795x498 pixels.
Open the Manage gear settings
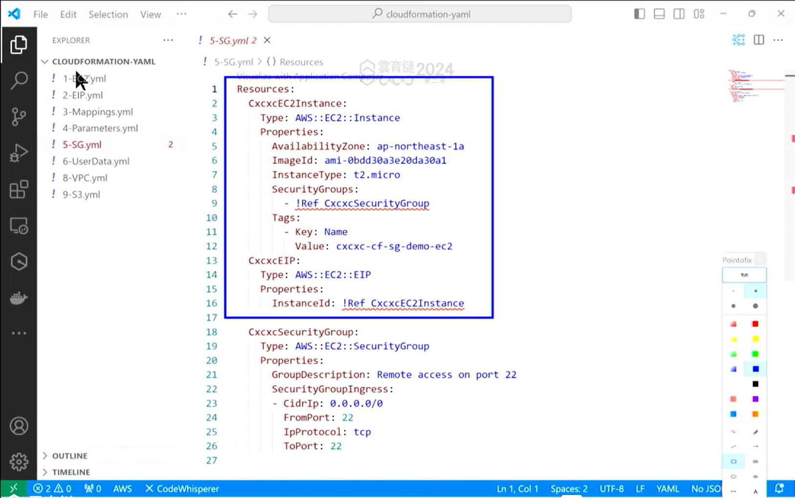pos(19,461)
